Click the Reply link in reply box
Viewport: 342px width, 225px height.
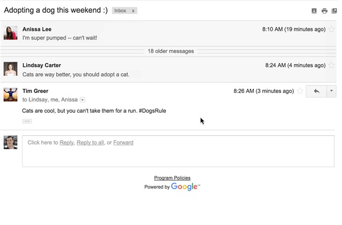pyautogui.click(x=66, y=143)
